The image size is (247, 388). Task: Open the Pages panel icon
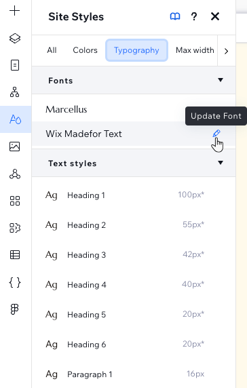point(15,65)
